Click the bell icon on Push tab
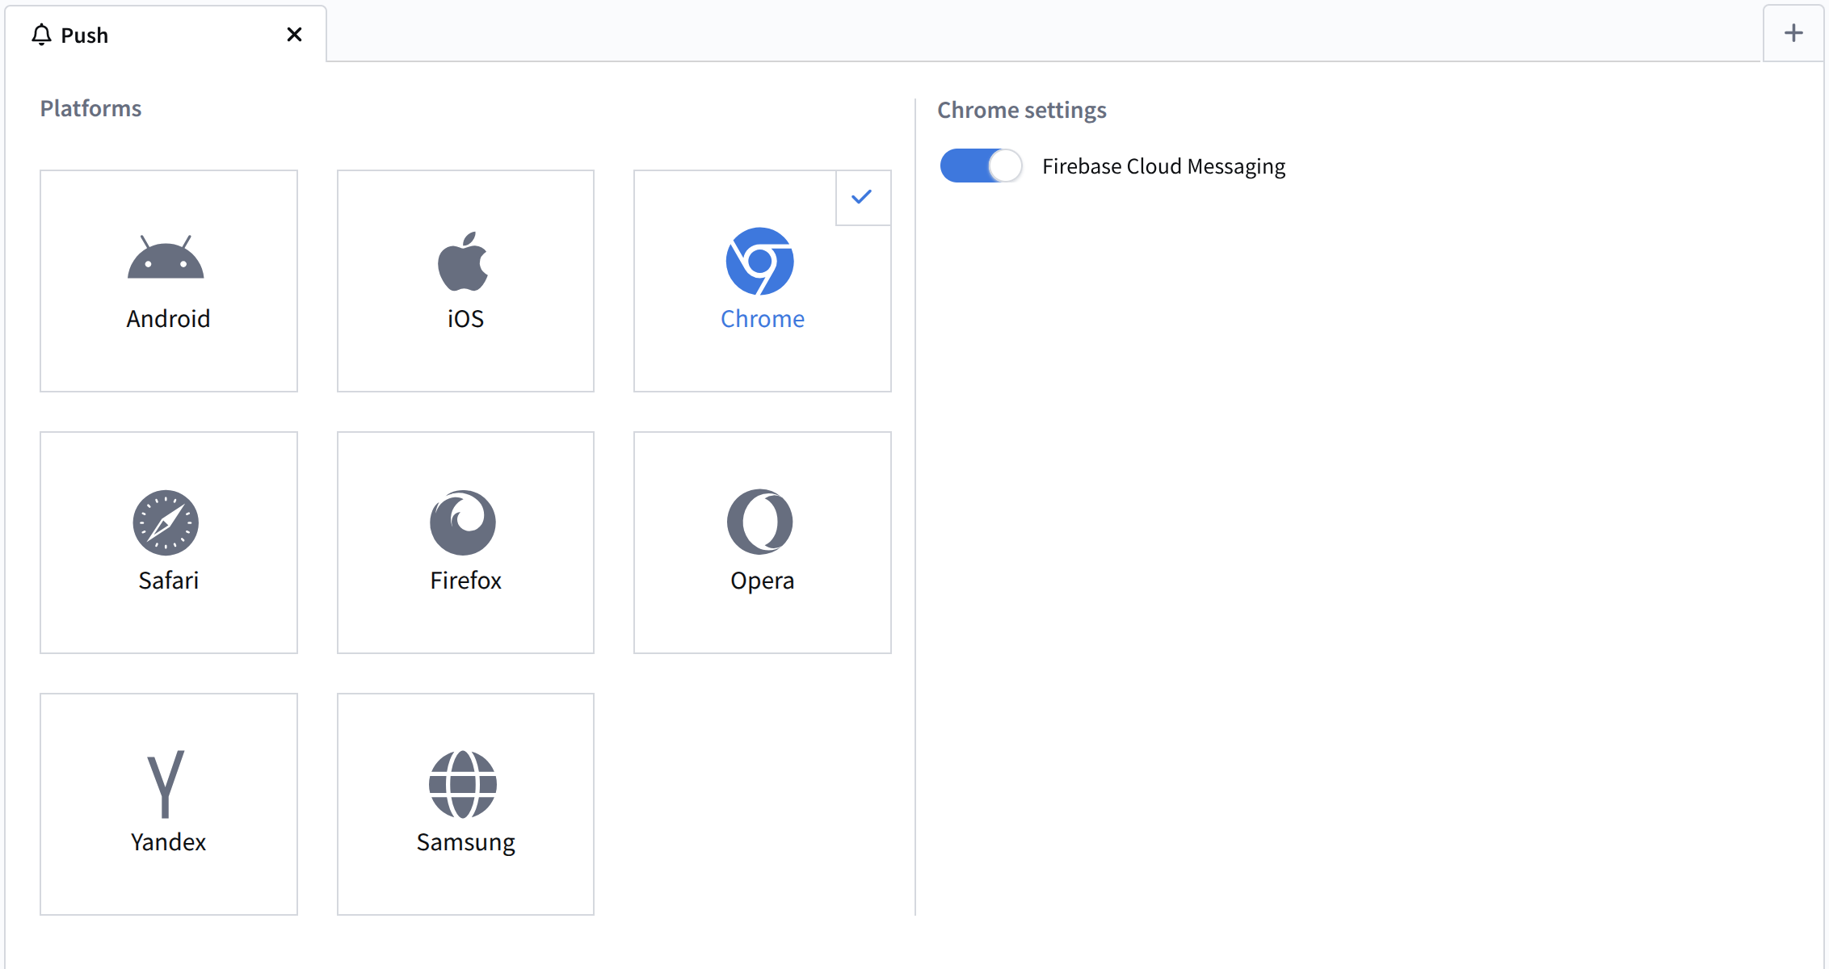This screenshot has height=969, width=1829. click(x=41, y=35)
